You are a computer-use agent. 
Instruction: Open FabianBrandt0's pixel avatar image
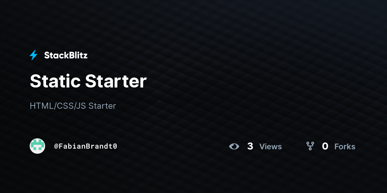37,146
